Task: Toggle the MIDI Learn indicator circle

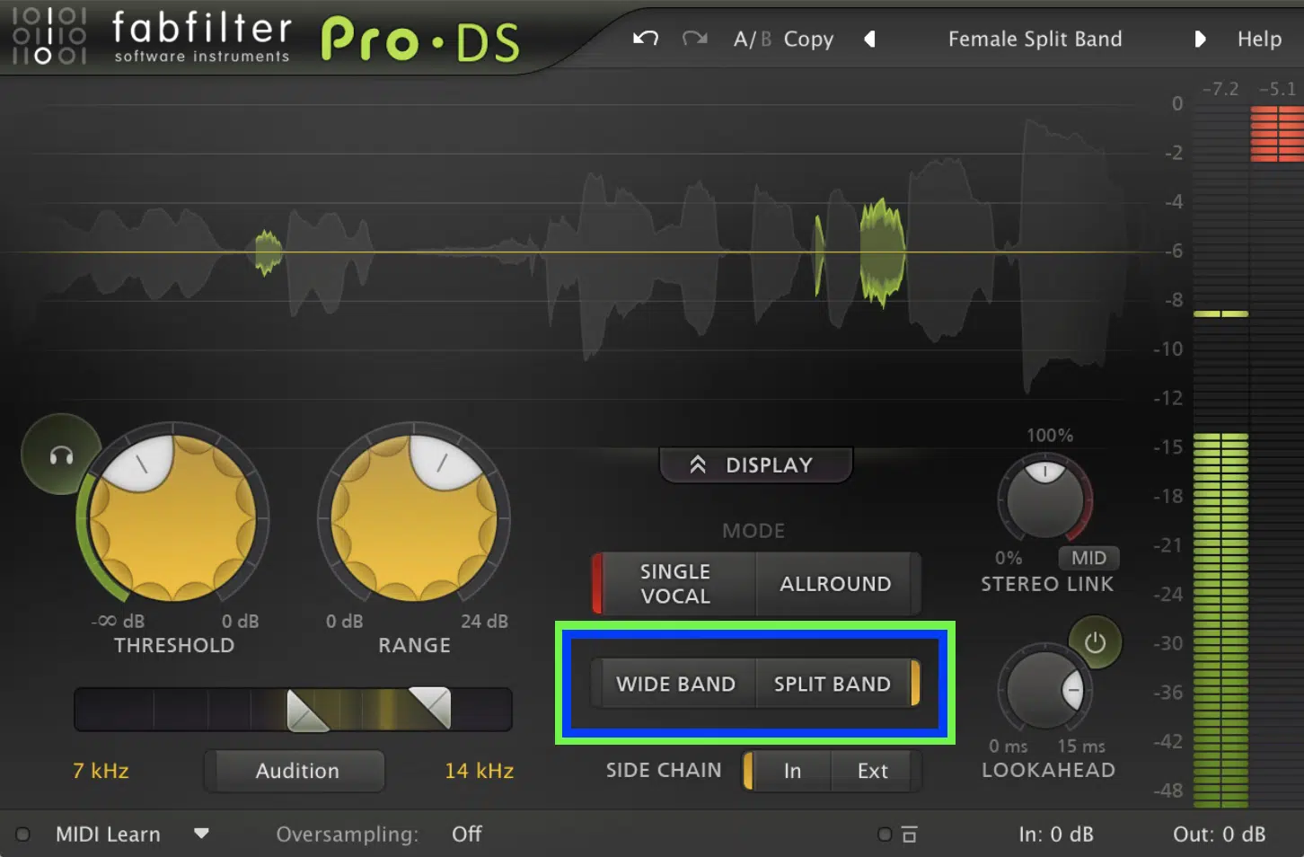Action: [x=23, y=835]
